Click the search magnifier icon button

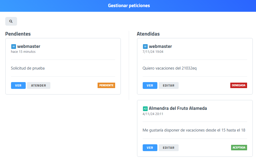(x=11, y=21)
